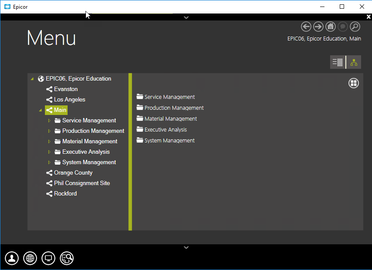This screenshot has width=372, height=270.
Task: Select Executive Analysis tree folder
Action: (82, 152)
